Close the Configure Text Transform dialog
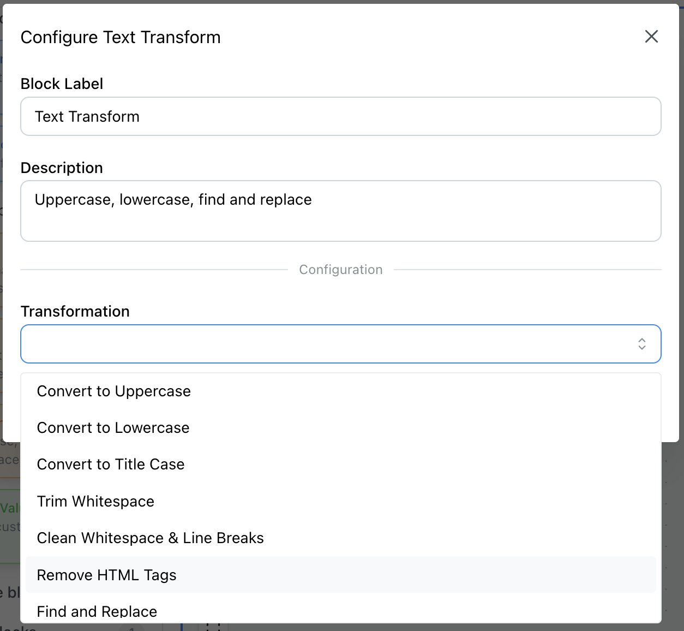 (651, 37)
